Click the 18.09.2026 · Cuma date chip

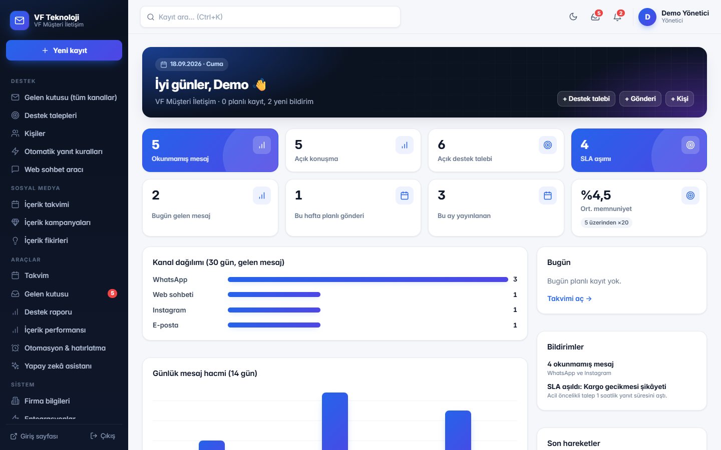tap(192, 64)
